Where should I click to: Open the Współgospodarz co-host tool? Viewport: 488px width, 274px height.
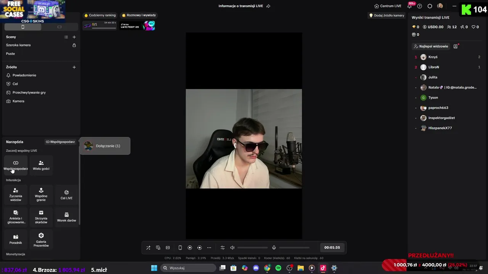pyautogui.click(x=16, y=165)
